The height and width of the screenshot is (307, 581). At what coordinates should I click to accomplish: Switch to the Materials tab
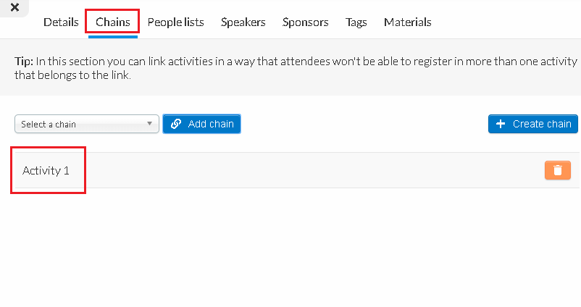pos(408,22)
